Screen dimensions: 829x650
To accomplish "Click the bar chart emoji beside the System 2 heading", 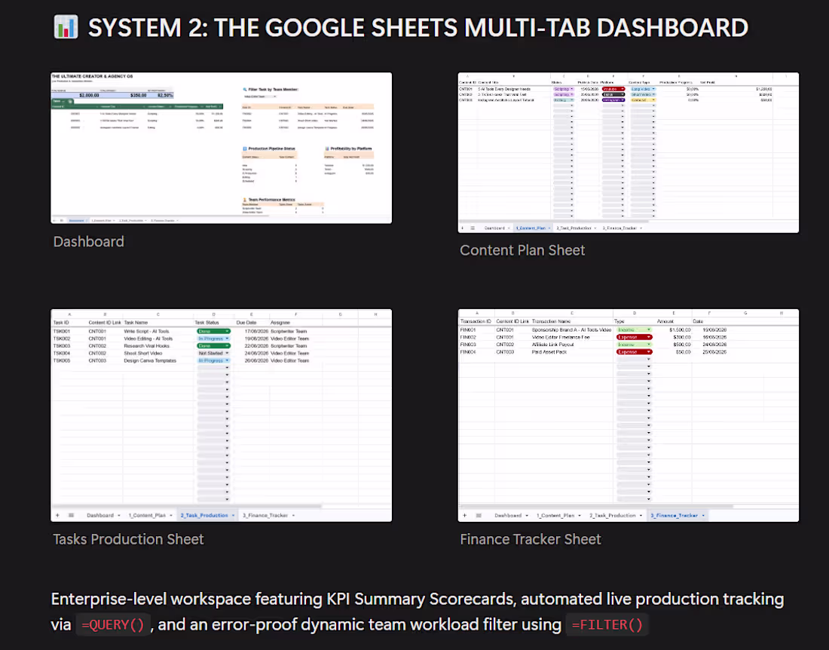I will 66,27.
